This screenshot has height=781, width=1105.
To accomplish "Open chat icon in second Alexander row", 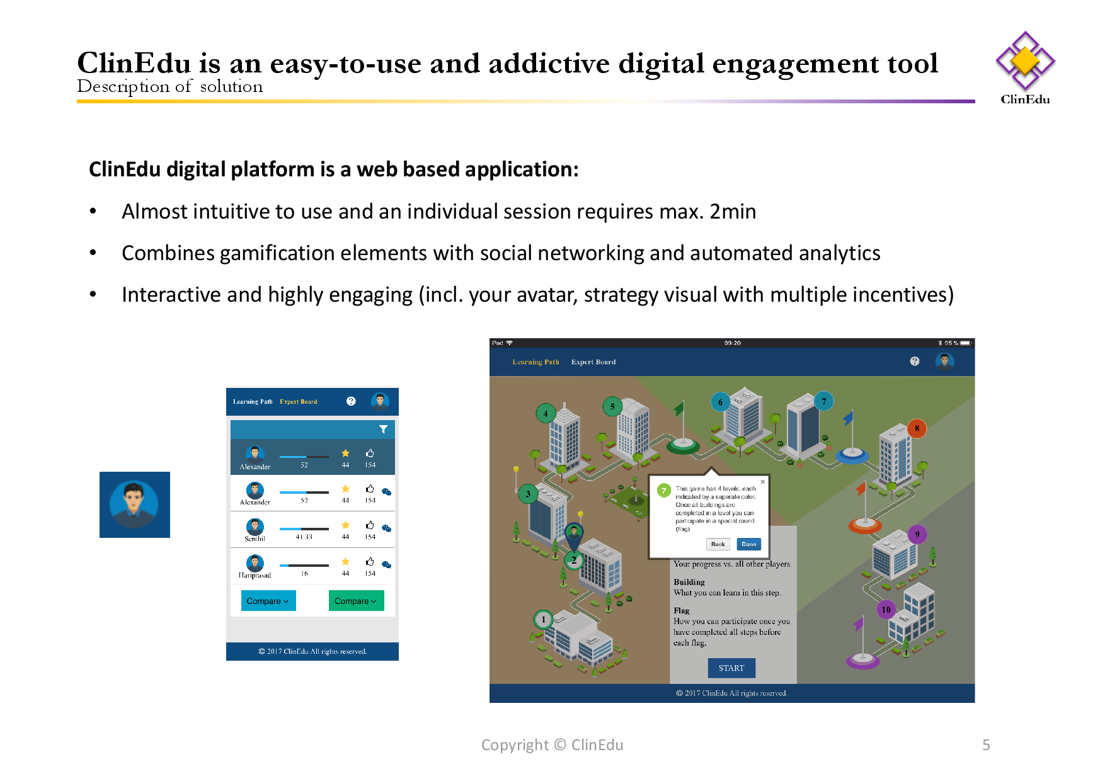I will pos(387,492).
